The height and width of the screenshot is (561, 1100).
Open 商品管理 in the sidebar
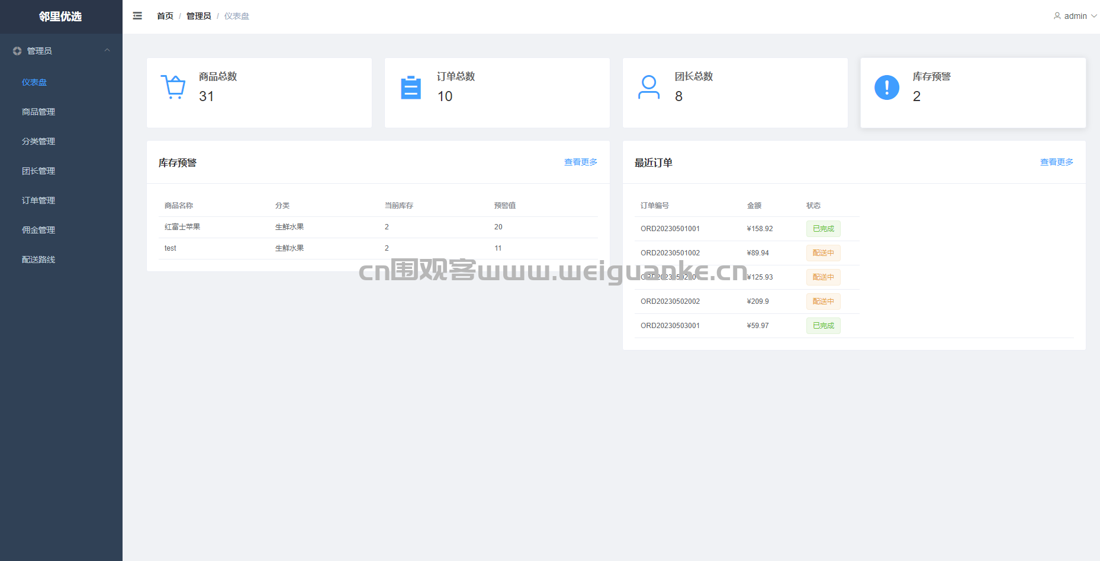38,112
